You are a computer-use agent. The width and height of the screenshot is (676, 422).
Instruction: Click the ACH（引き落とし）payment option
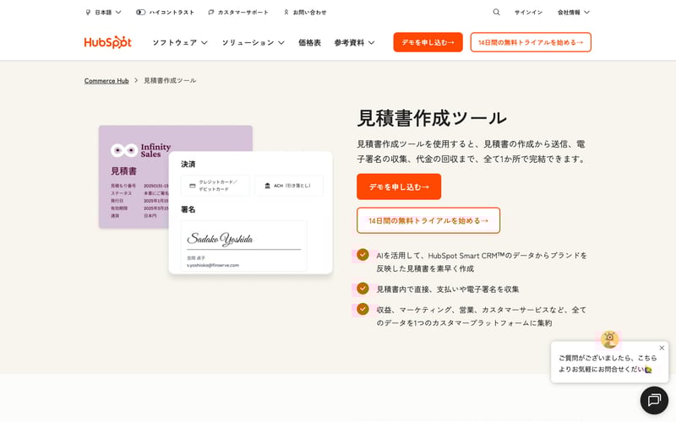289,186
